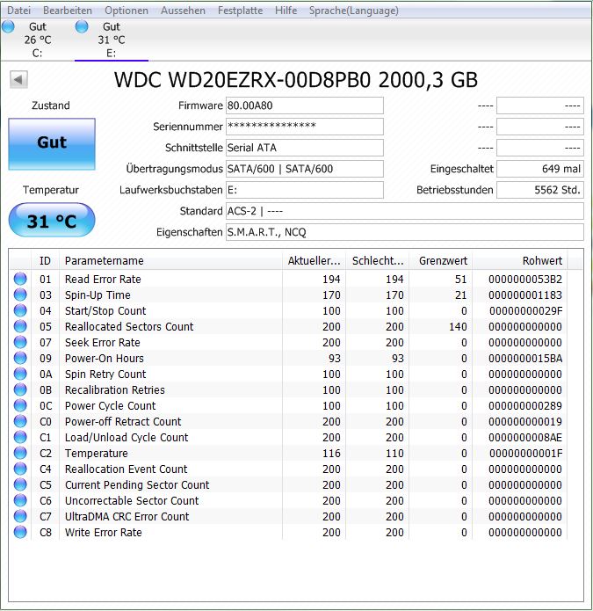Select the Read Error Rate parameter name
Image resolution: width=593 pixels, height=611 pixels.
(x=103, y=279)
